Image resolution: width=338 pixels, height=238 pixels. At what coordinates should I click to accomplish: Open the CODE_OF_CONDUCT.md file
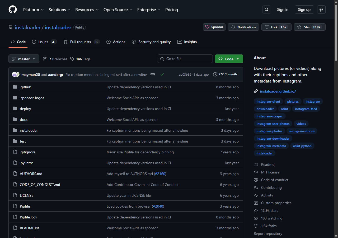click(40, 185)
